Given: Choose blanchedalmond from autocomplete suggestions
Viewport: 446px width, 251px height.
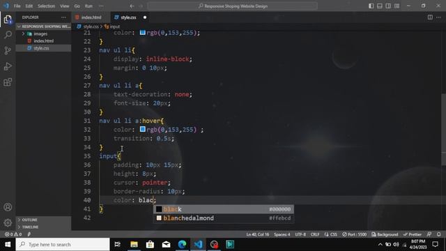Looking at the screenshot, I should click(x=224, y=218).
